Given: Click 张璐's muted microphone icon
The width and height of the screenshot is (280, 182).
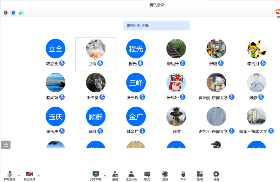Looking at the screenshot, I should (221, 63).
